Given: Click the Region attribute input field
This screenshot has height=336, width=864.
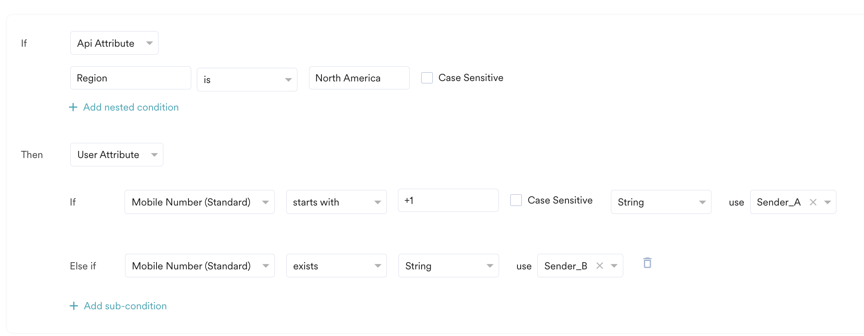Looking at the screenshot, I should (x=131, y=78).
